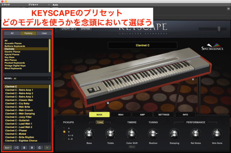
Task: Select pickup A radio button
Action: pos(64,128)
